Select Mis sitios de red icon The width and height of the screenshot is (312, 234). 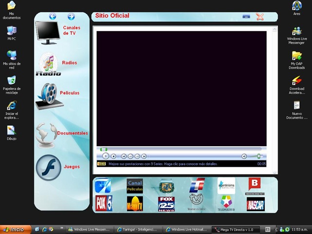[x=12, y=59]
